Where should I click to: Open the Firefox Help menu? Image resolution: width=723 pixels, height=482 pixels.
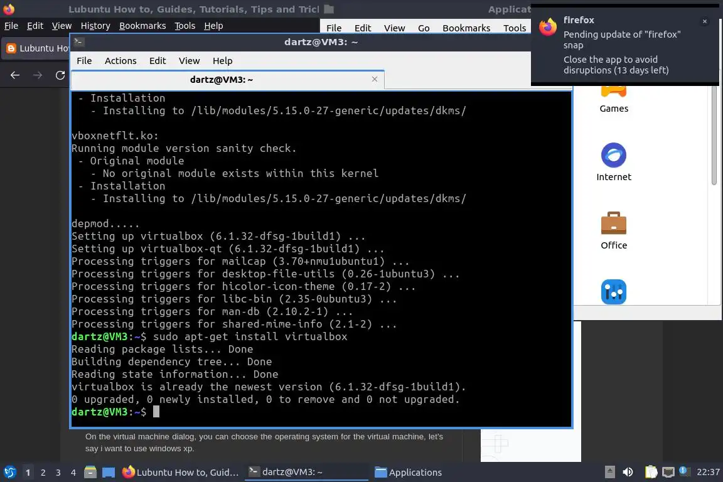[213, 26]
